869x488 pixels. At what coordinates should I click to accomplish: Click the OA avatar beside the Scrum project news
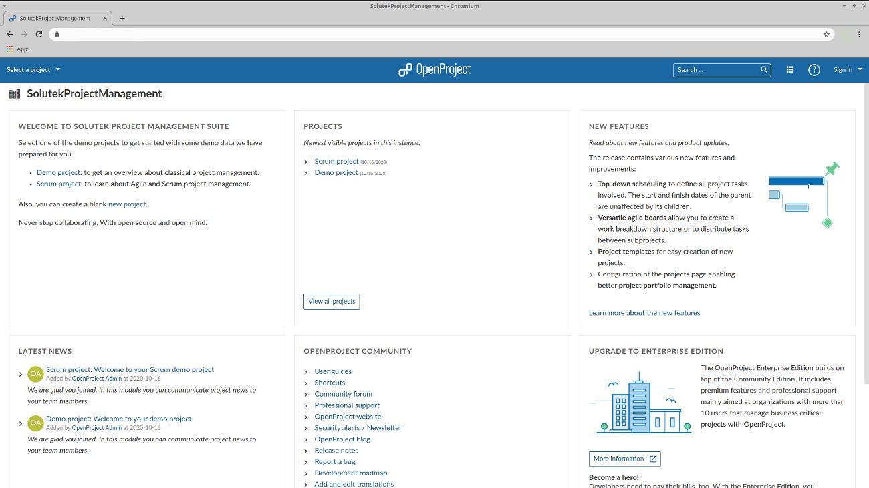coord(35,374)
